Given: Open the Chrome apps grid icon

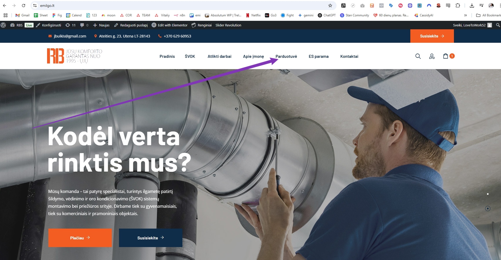Looking at the screenshot, I should pyautogui.click(x=6, y=15).
